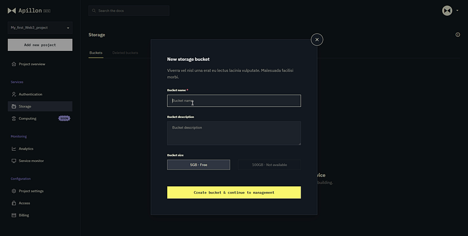Switch to the Deleted buckets tab
Viewport: 468px width, 236px height.
[x=125, y=53]
